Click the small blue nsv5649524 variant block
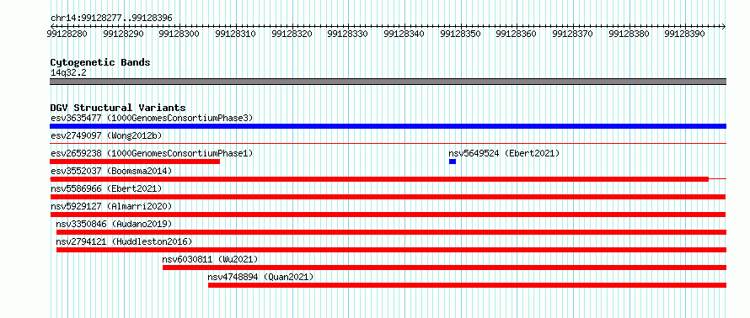Screen dimensions: 750x318 pos(453,162)
